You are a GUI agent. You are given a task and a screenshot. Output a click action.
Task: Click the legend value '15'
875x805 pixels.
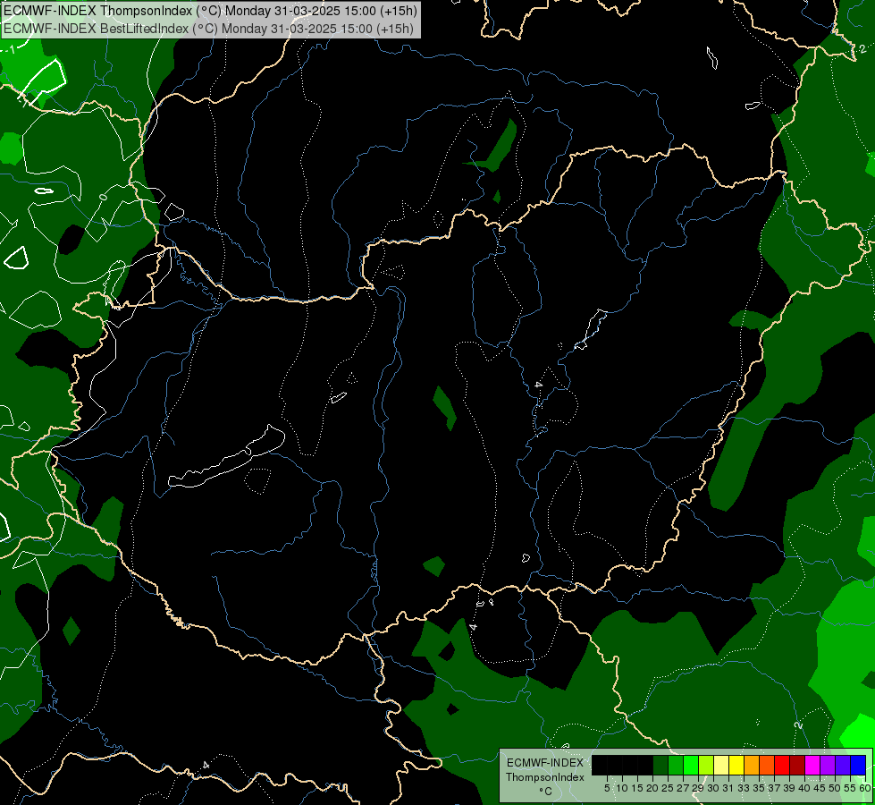point(638,788)
